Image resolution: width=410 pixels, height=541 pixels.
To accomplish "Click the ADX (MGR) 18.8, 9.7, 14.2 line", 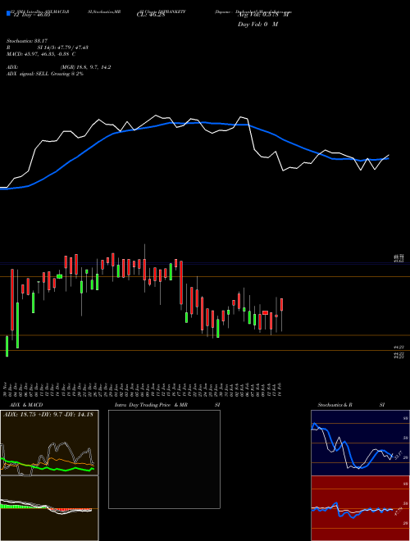I will (58, 67).
